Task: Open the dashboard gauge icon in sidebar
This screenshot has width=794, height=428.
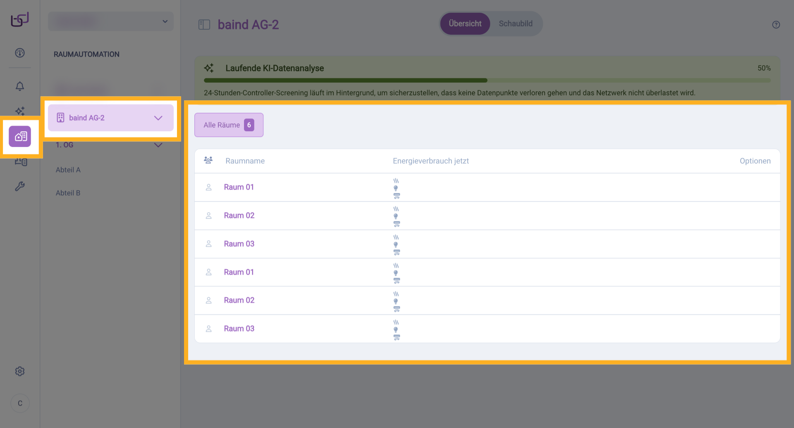Action: point(20,53)
